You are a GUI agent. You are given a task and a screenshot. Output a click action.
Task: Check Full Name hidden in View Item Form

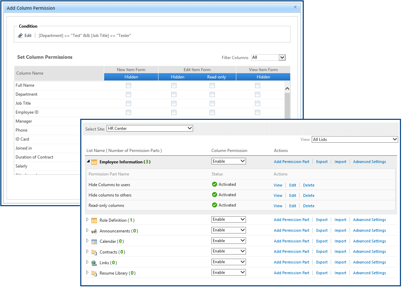coord(257,86)
